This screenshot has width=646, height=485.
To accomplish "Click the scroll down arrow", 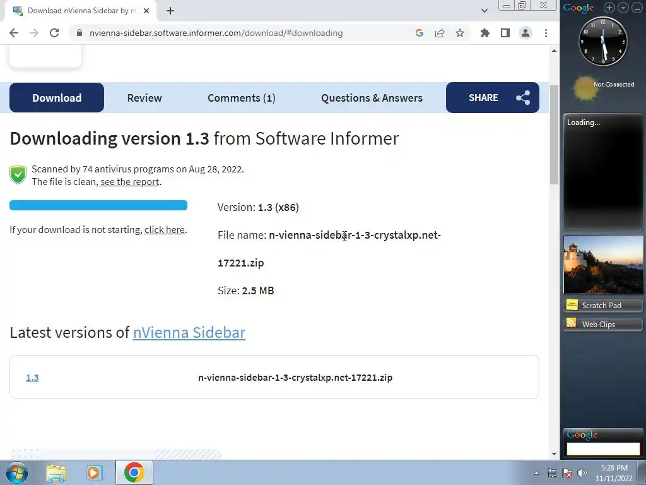I will point(554,453).
